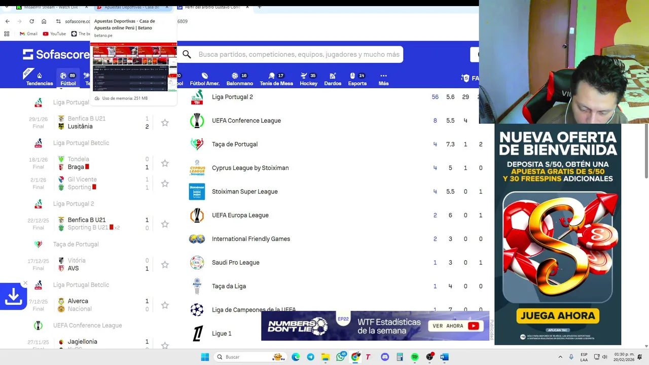Close the Apuestas Deportivas tab

click(x=167, y=7)
